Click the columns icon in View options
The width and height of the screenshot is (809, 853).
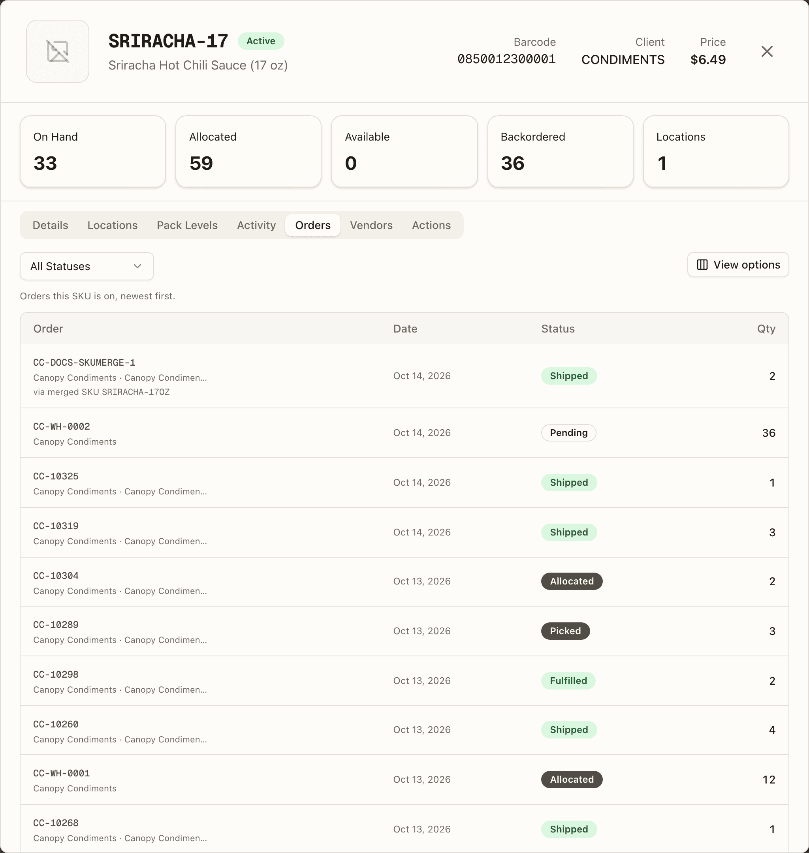click(702, 265)
